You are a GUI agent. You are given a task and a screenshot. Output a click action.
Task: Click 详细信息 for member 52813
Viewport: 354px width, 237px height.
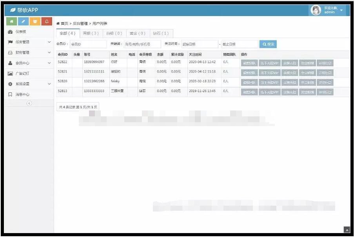coord(325,92)
